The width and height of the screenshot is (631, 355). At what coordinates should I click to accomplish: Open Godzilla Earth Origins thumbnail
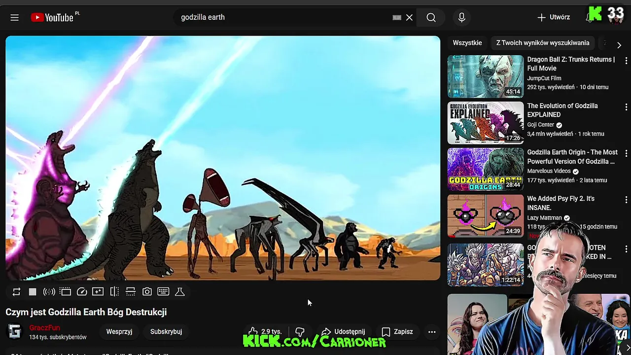(x=486, y=169)
